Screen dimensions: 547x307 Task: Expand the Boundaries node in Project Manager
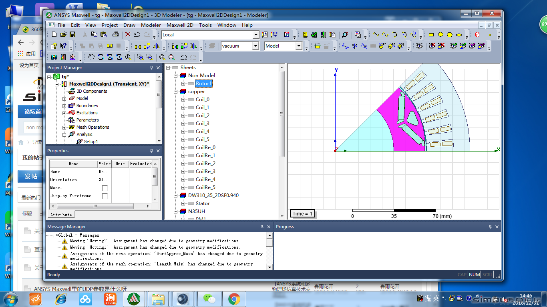coord(64,106)
